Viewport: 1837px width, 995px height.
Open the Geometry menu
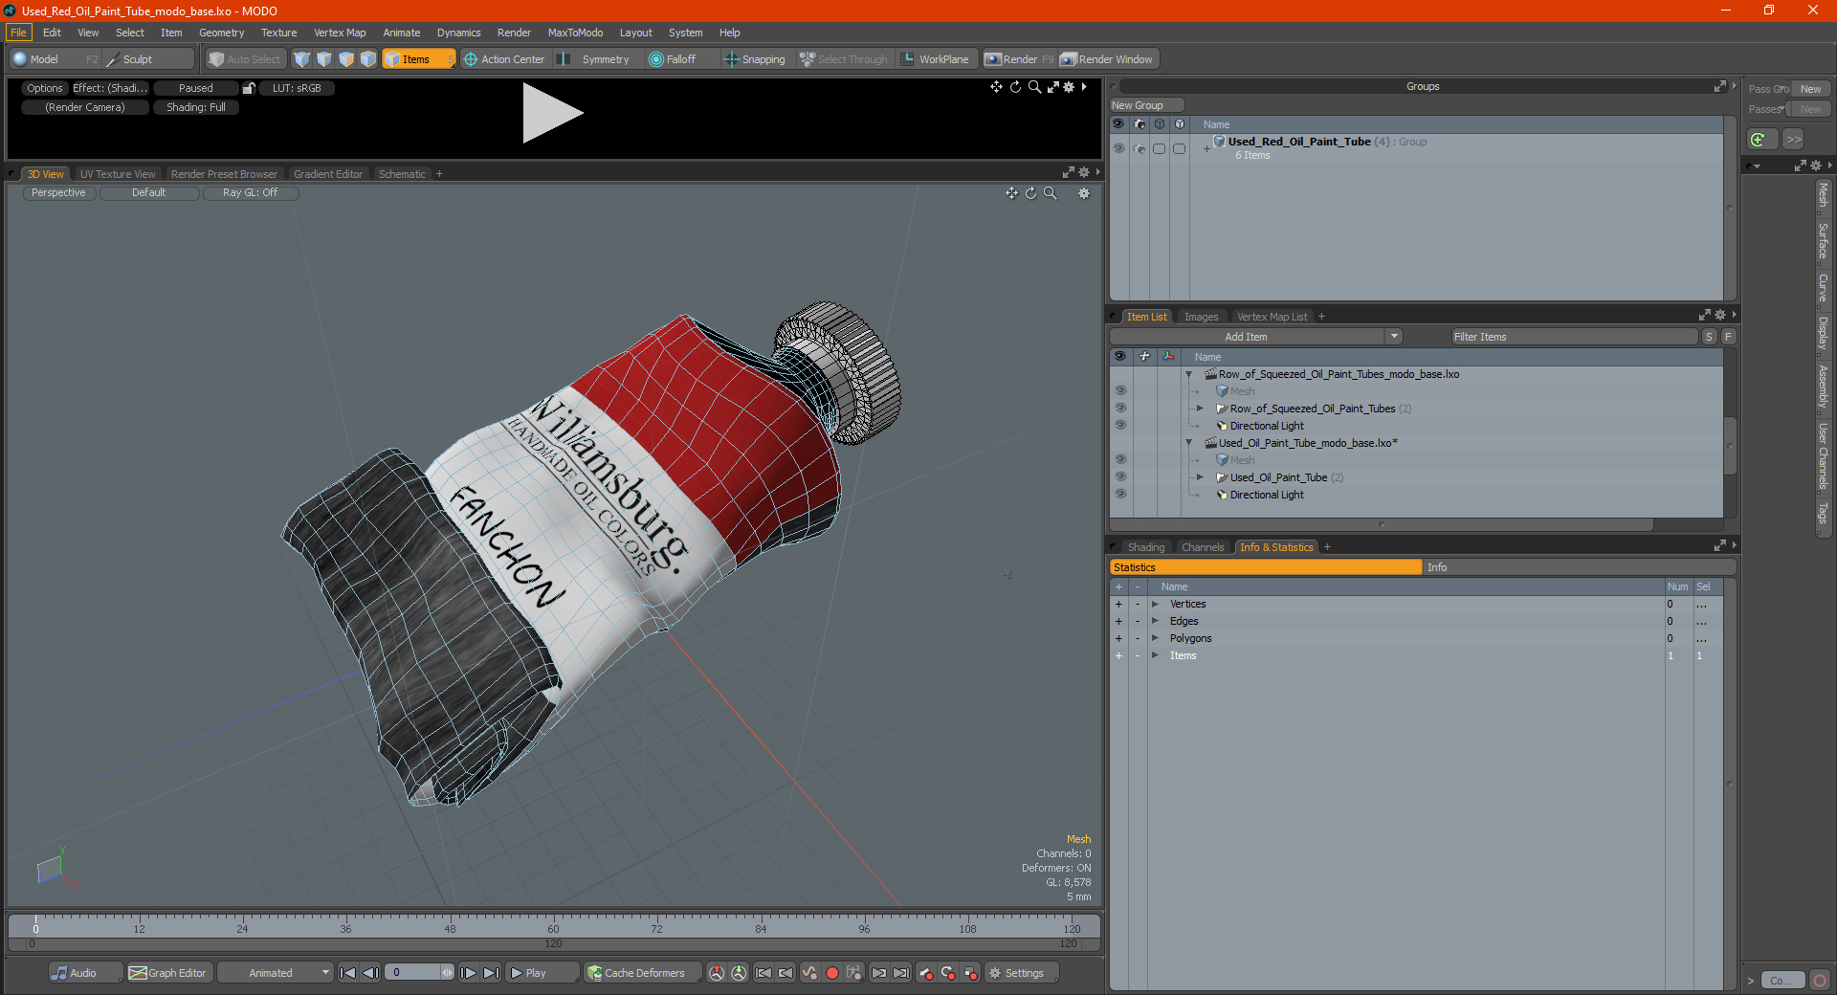tap(221, 33)
